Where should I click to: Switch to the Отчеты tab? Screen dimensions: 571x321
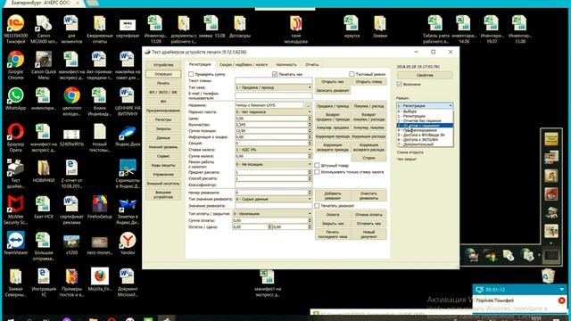[x=311, y=64]
